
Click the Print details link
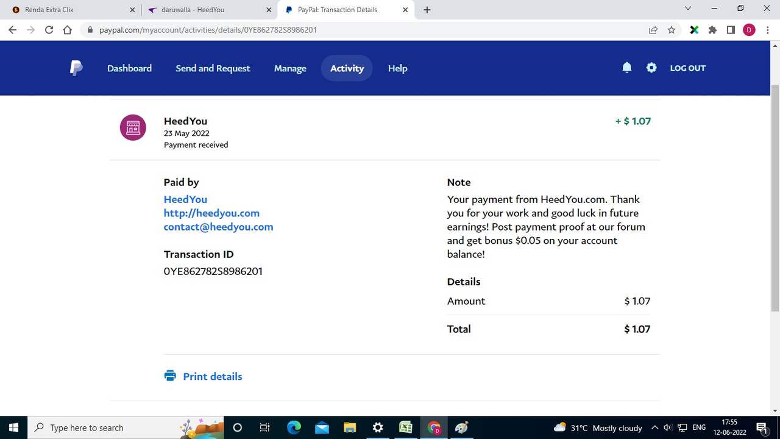213,376
